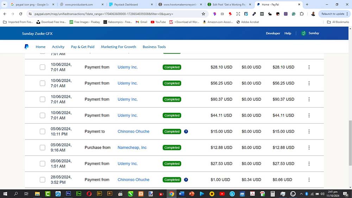Open the Pay & Get Paid menu

(83, 47)
